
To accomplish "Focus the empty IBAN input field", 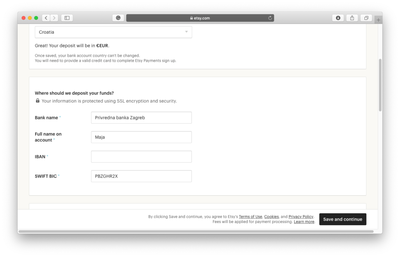I will point(141,157).
